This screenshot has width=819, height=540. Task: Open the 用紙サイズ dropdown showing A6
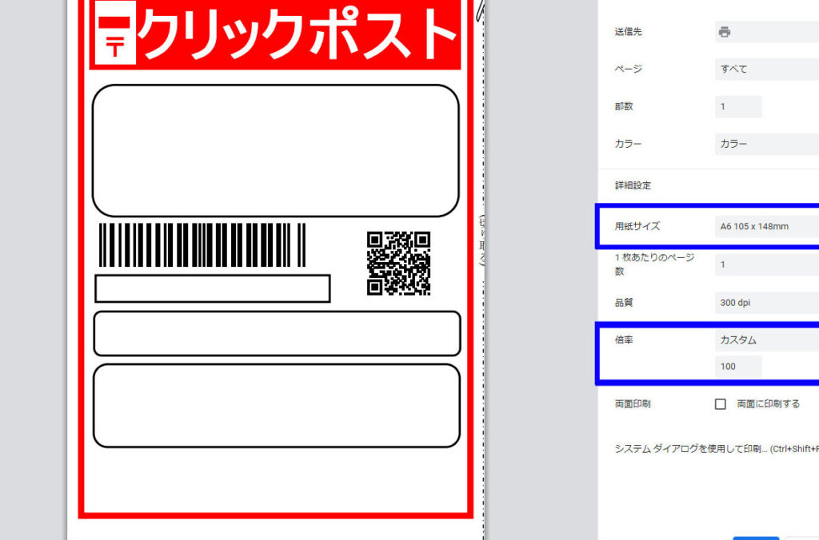click(765, 226)
